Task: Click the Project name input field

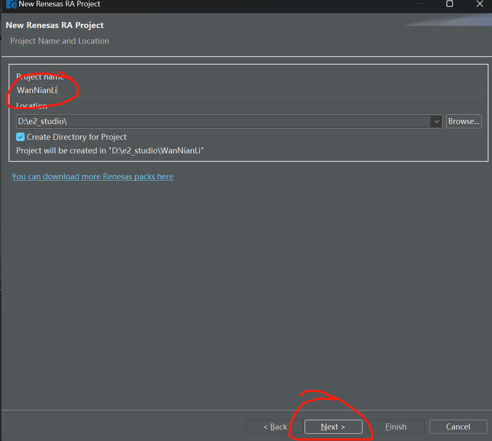Action: [249, 90]
